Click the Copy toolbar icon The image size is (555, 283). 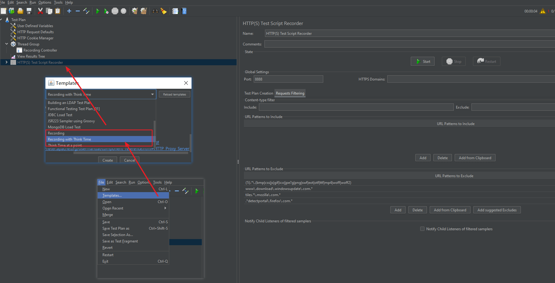point(49,11)
